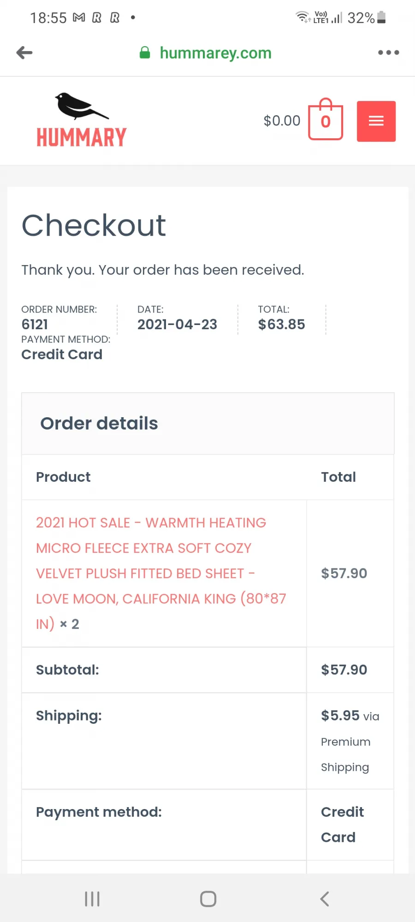Tap the green padlock security icon
This screenshot has height=922, width=415.
(x=145, y=53)
